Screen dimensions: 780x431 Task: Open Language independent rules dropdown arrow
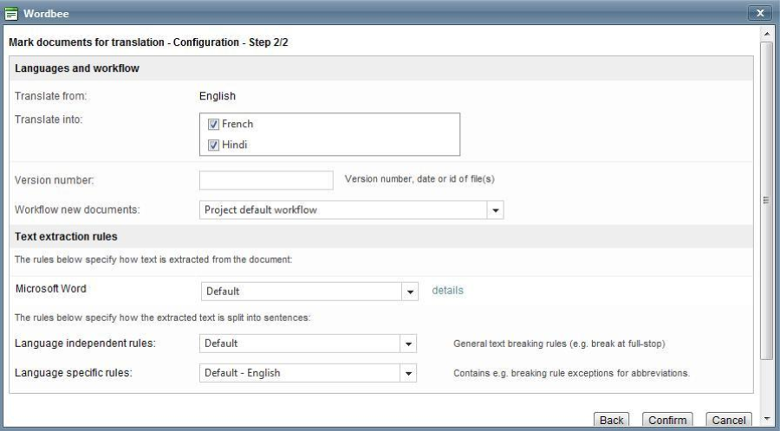click(x=409, y=344)
